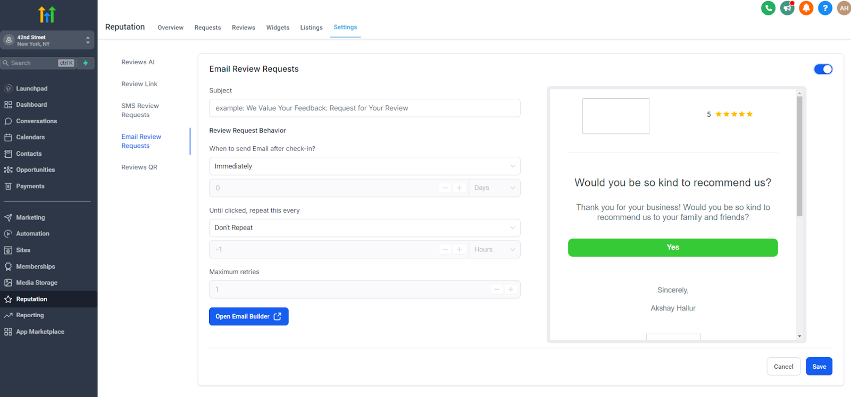Select SMS Review Requests settings

point(140,110)
